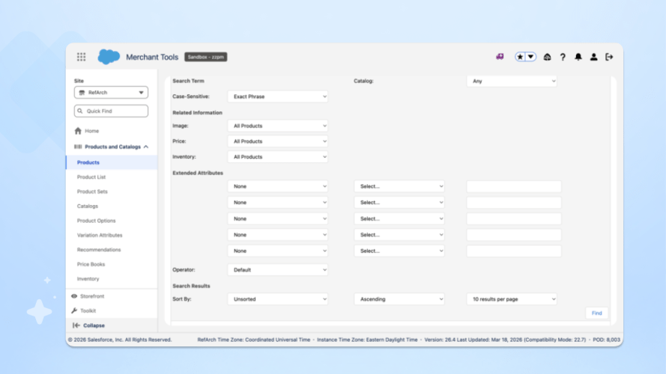Open the favorites dropdown arrow
Screen dimensions: 666x374
(x=530, y=57)
